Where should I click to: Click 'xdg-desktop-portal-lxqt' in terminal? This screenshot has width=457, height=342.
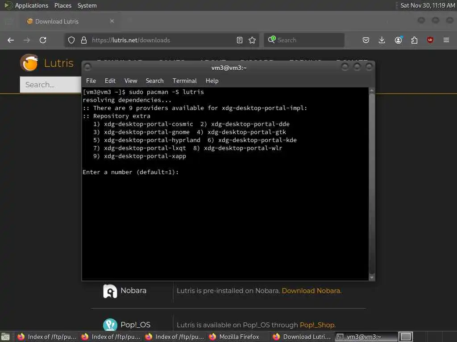[x=145, y=148]
